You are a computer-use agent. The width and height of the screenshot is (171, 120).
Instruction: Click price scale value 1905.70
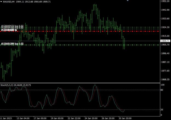[165, 45]
